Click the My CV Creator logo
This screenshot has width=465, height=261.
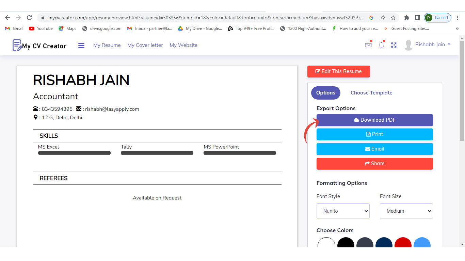pyautogui.click(x=39, y=45)
